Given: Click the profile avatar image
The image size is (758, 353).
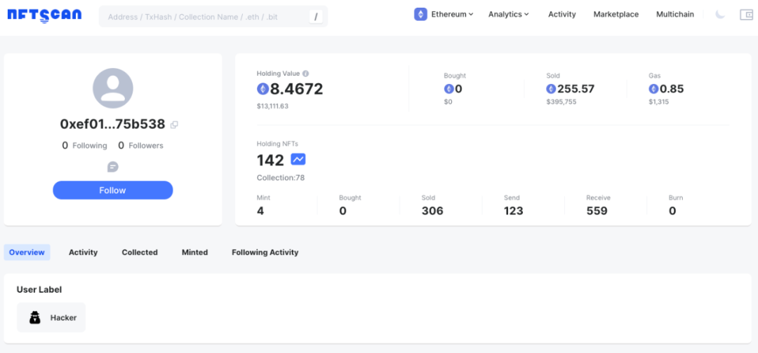Looking at the screenshot, I should (112, 88).
